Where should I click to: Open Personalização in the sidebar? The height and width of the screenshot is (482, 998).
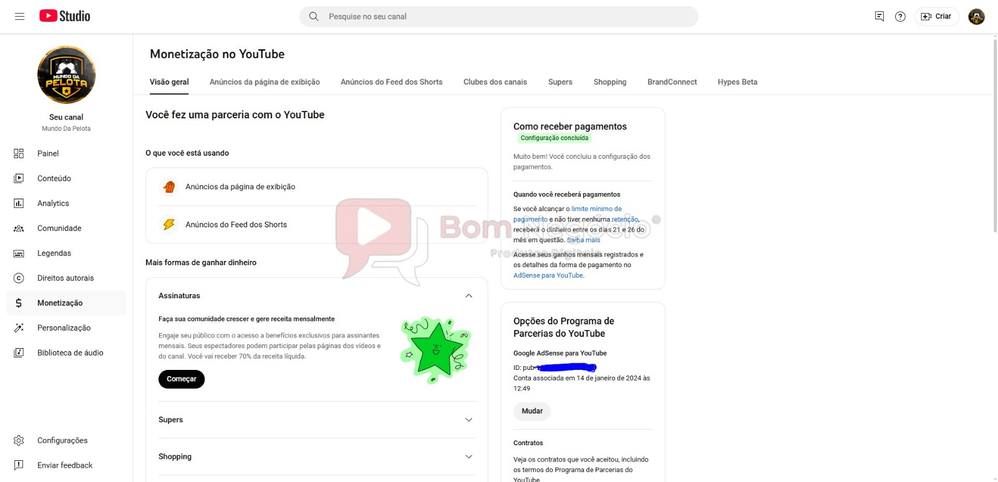point(66,328)
